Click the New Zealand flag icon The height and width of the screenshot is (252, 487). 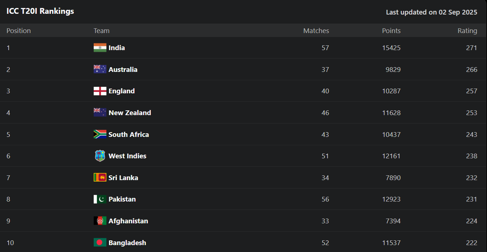100,113
